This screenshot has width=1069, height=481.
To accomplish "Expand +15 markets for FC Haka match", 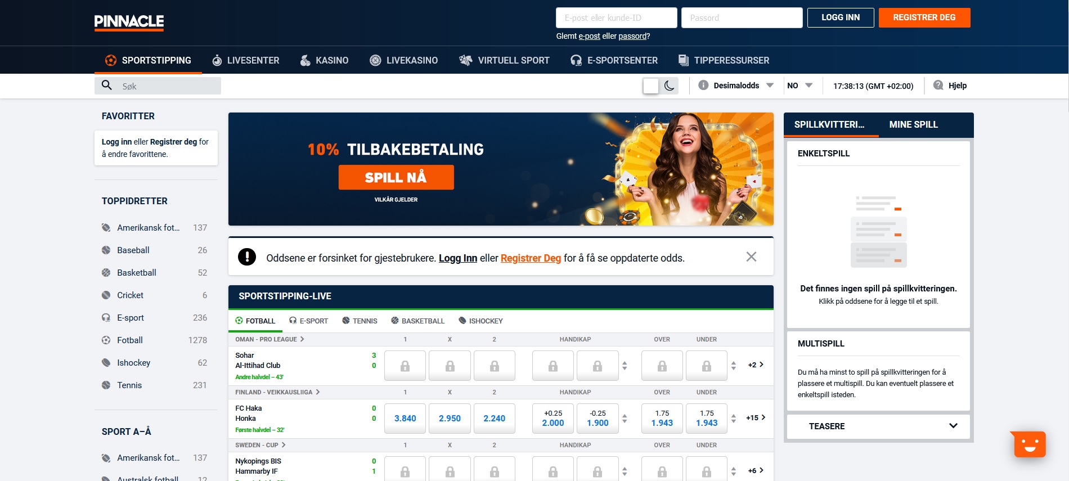I will [x=756, y=417].
